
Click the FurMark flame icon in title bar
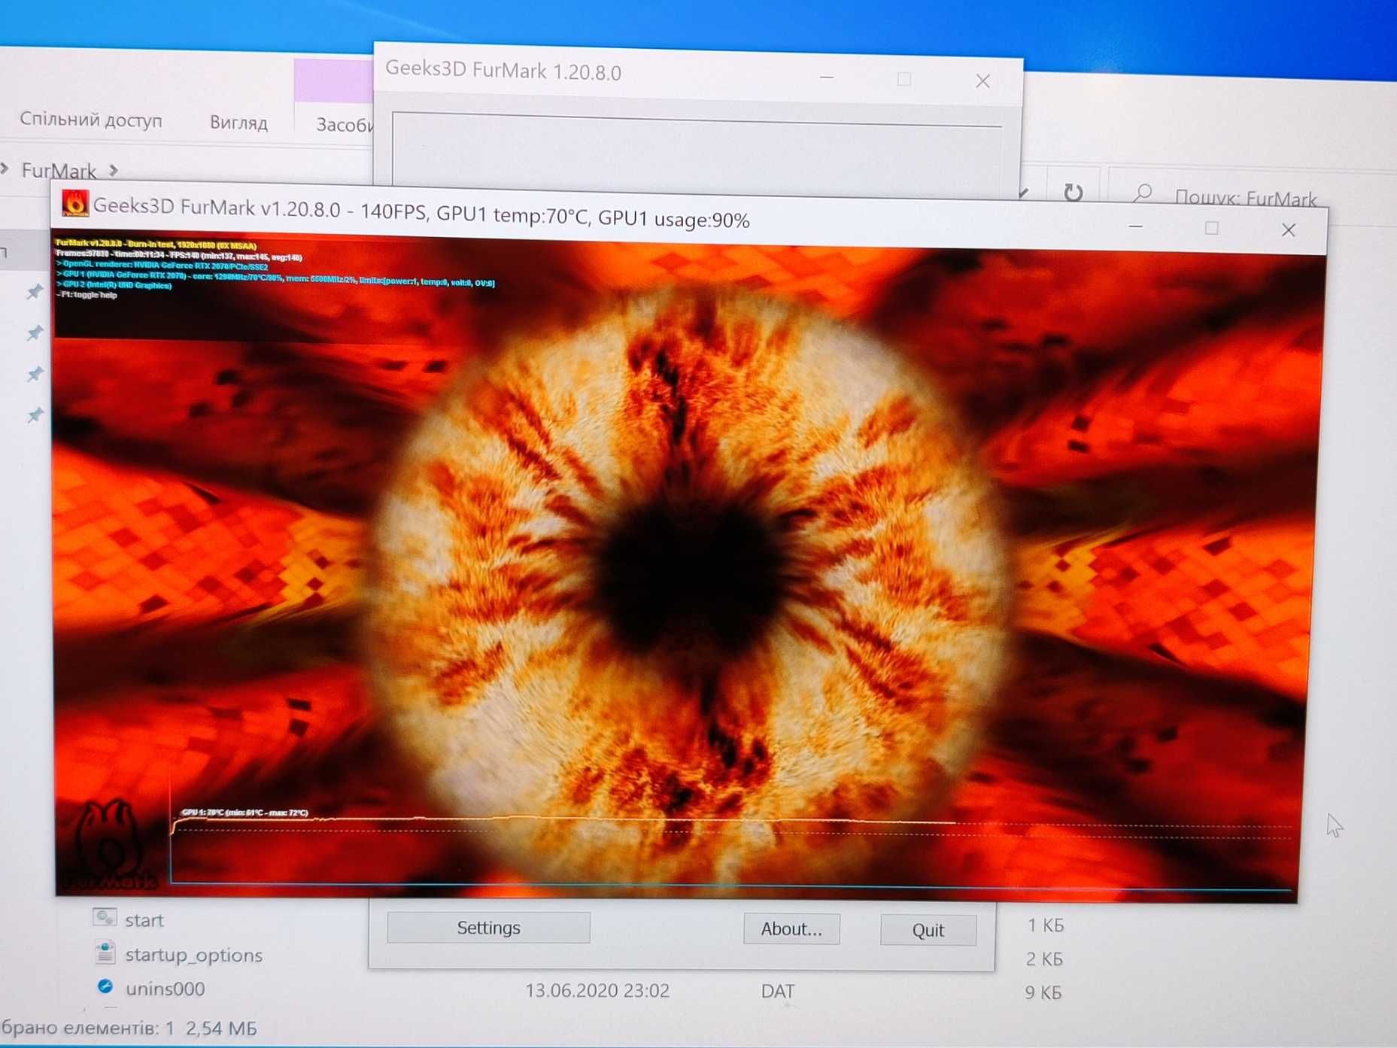[74, 203]
